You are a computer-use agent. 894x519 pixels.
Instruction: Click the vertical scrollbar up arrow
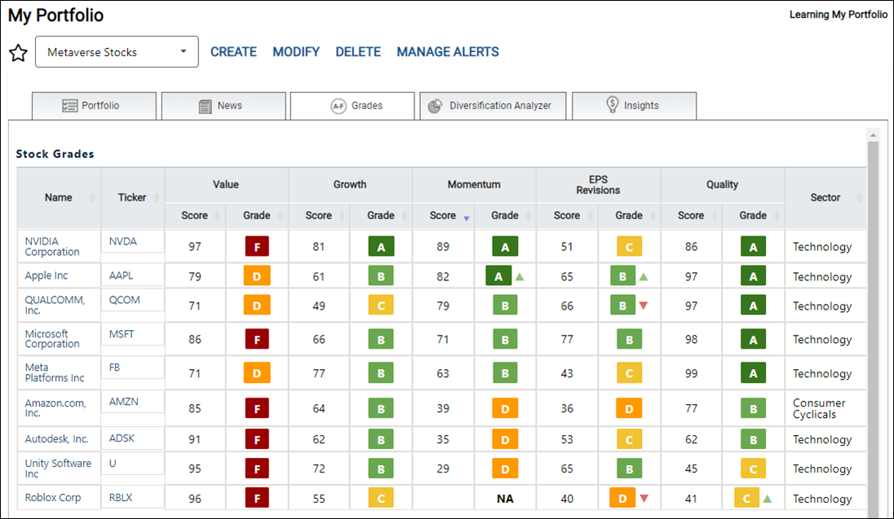pos(873,135)
